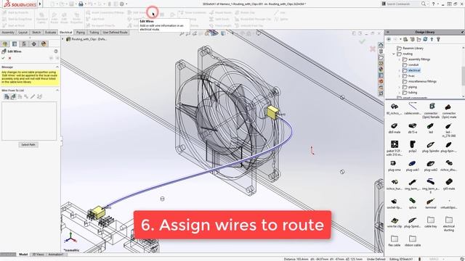Cancel sketch with corner red X

click(x=373, y=49)
